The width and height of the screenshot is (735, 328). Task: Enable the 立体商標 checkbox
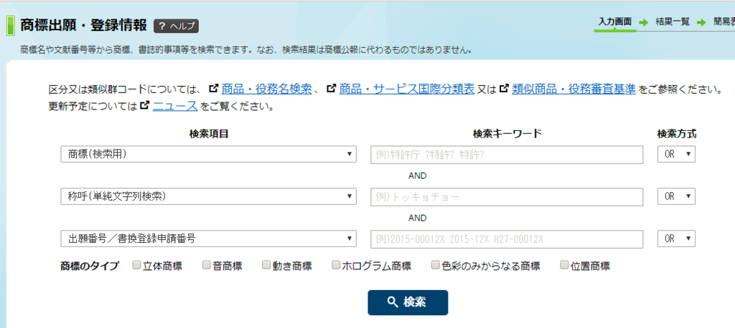click(x=136, y=265)
